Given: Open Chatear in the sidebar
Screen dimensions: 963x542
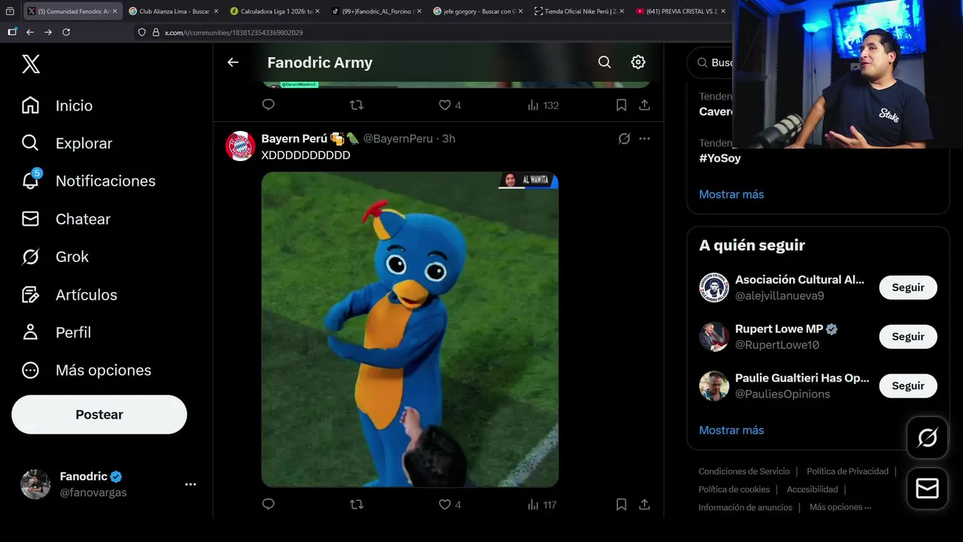Looking at the screenshot, I should 66,219.
